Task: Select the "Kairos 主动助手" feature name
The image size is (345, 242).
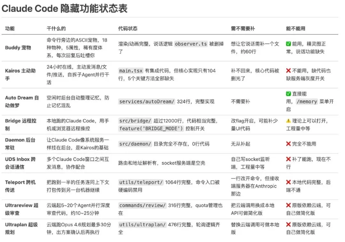Action: 20,75
